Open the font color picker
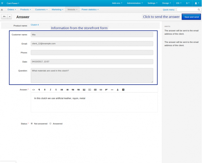The width and height of the screenshot is (202, 163). pyautogui.click(x=118, y=90)
